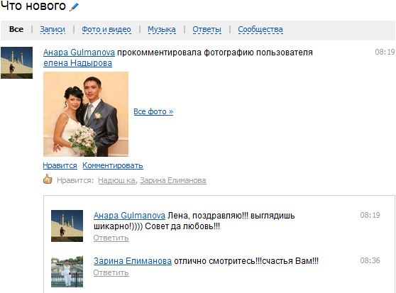This screenshot has height=293, width=396.
Task: Click Анара Gulmanova's avatar in the comments box
Action: coord(67,226)
